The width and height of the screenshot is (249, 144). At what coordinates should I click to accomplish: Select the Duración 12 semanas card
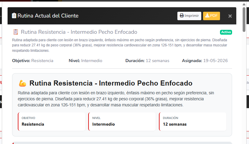192,121
